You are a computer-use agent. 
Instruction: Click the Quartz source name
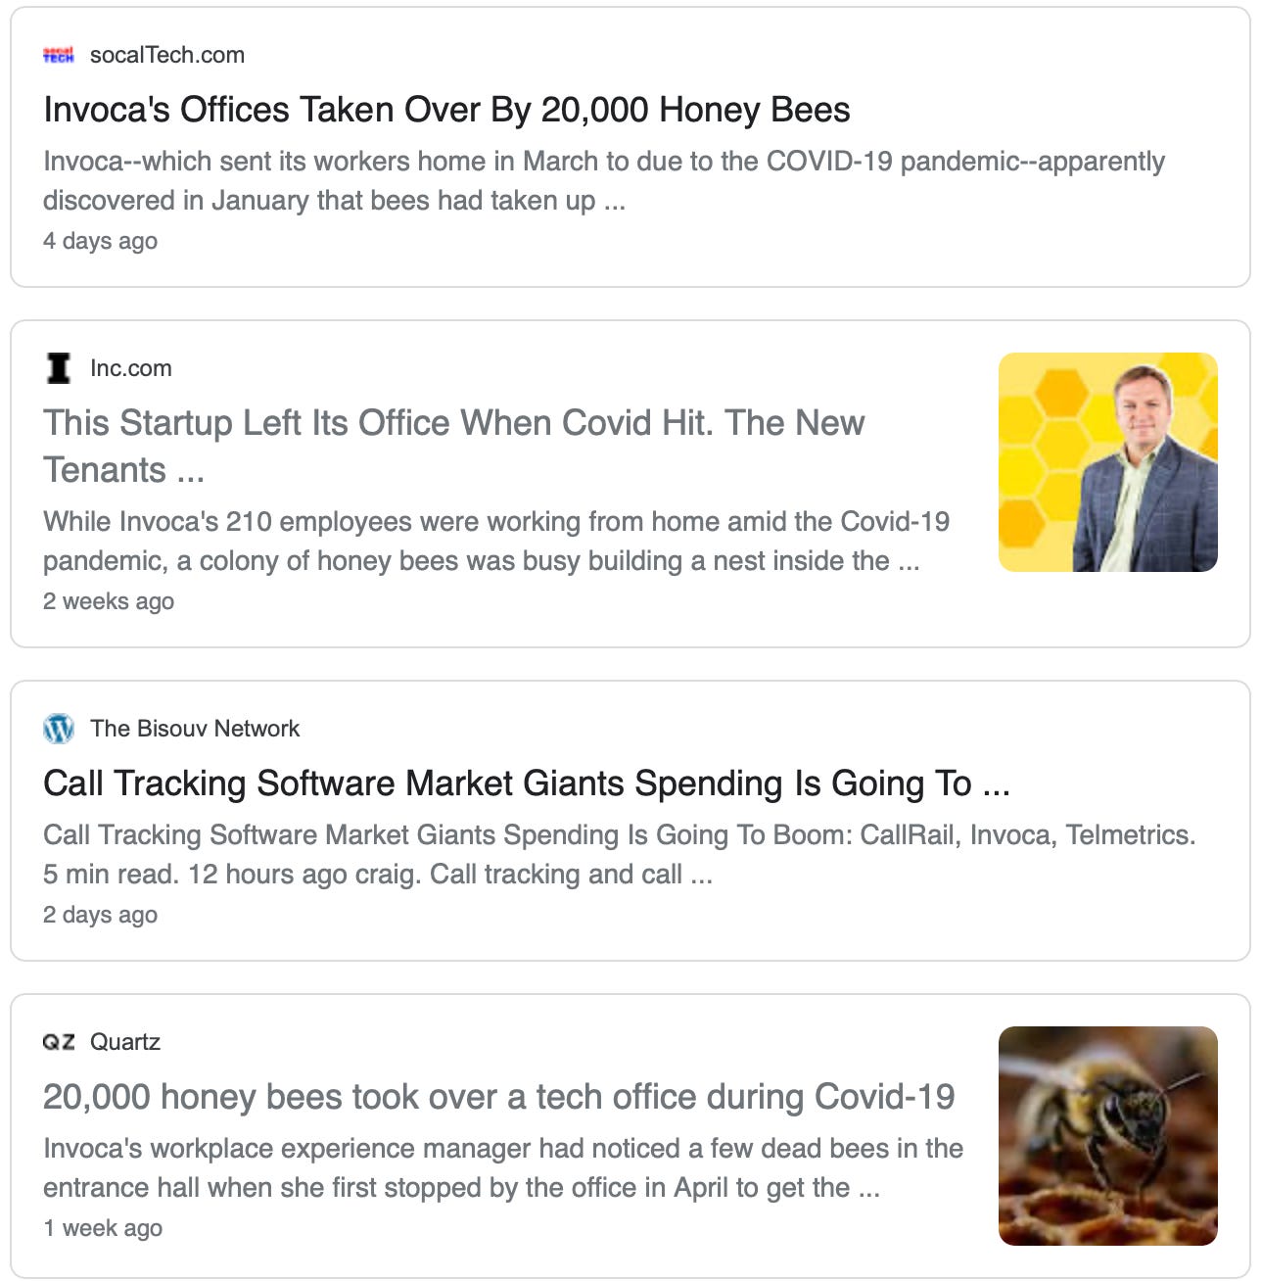click(125, 1042)
